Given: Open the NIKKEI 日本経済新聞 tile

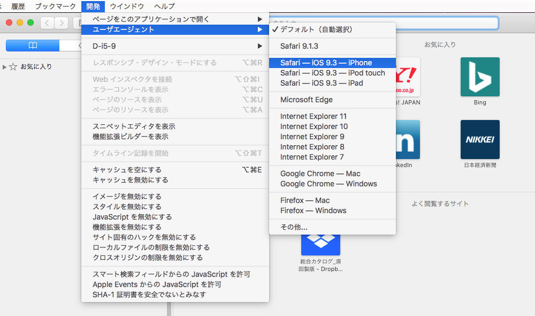Looking at the screenshot, I should coord(480,139).
